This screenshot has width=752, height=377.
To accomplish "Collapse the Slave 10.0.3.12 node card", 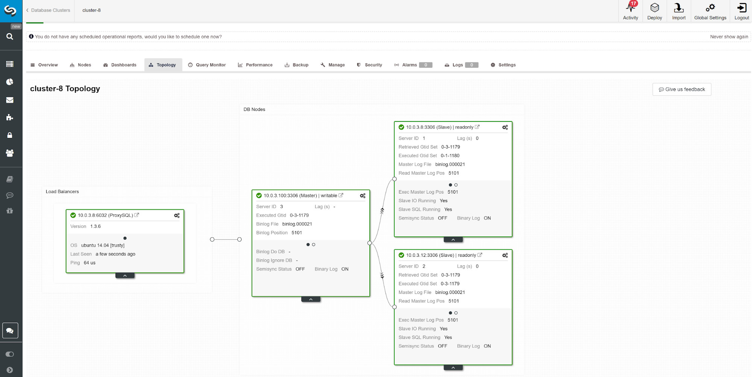I will point(453,368).
